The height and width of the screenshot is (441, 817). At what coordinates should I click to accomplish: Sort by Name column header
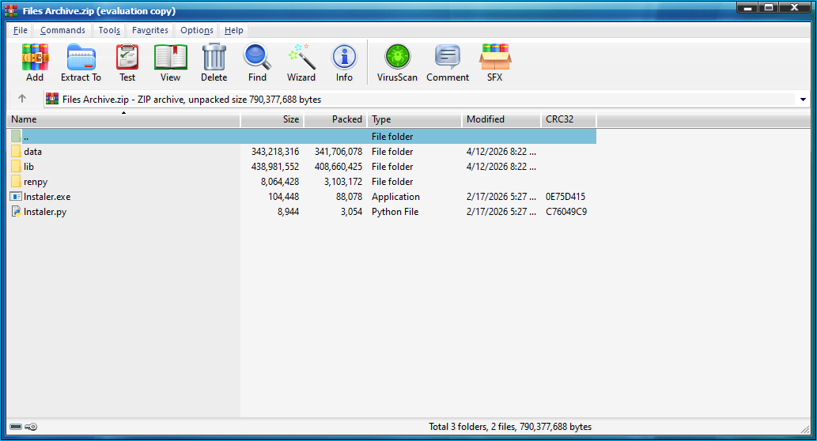point(123,119)
